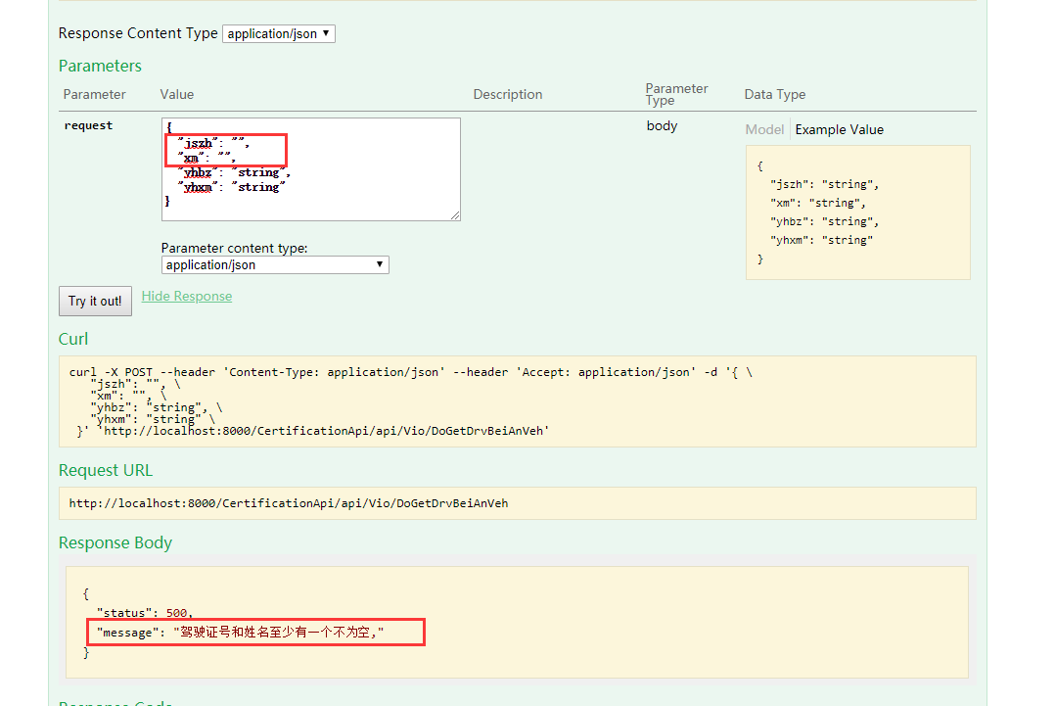Click the Response Body JSON block

coord(517,622)
